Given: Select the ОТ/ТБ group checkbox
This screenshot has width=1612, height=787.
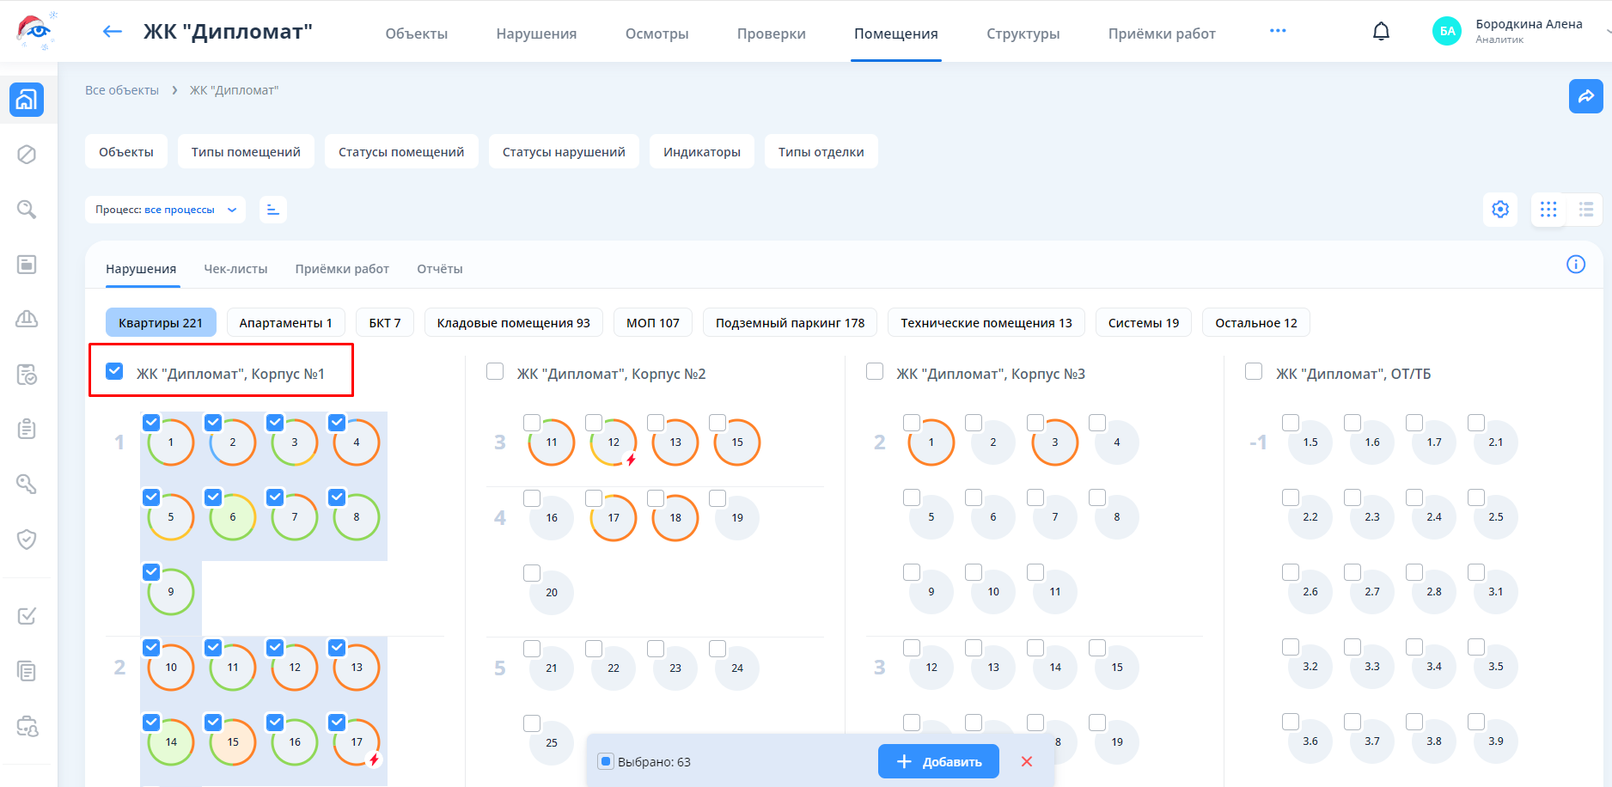Looking at the screenshot, I should click(1254, 371).
